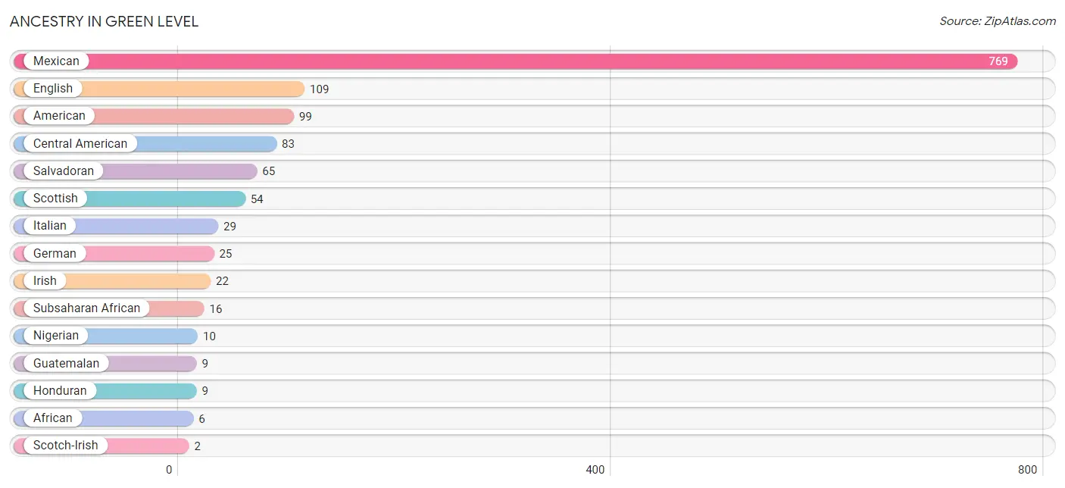Click the Irish ancestry label
Image resolution: width=1065 pixels, height=488 pixels.
coord(45,281)
